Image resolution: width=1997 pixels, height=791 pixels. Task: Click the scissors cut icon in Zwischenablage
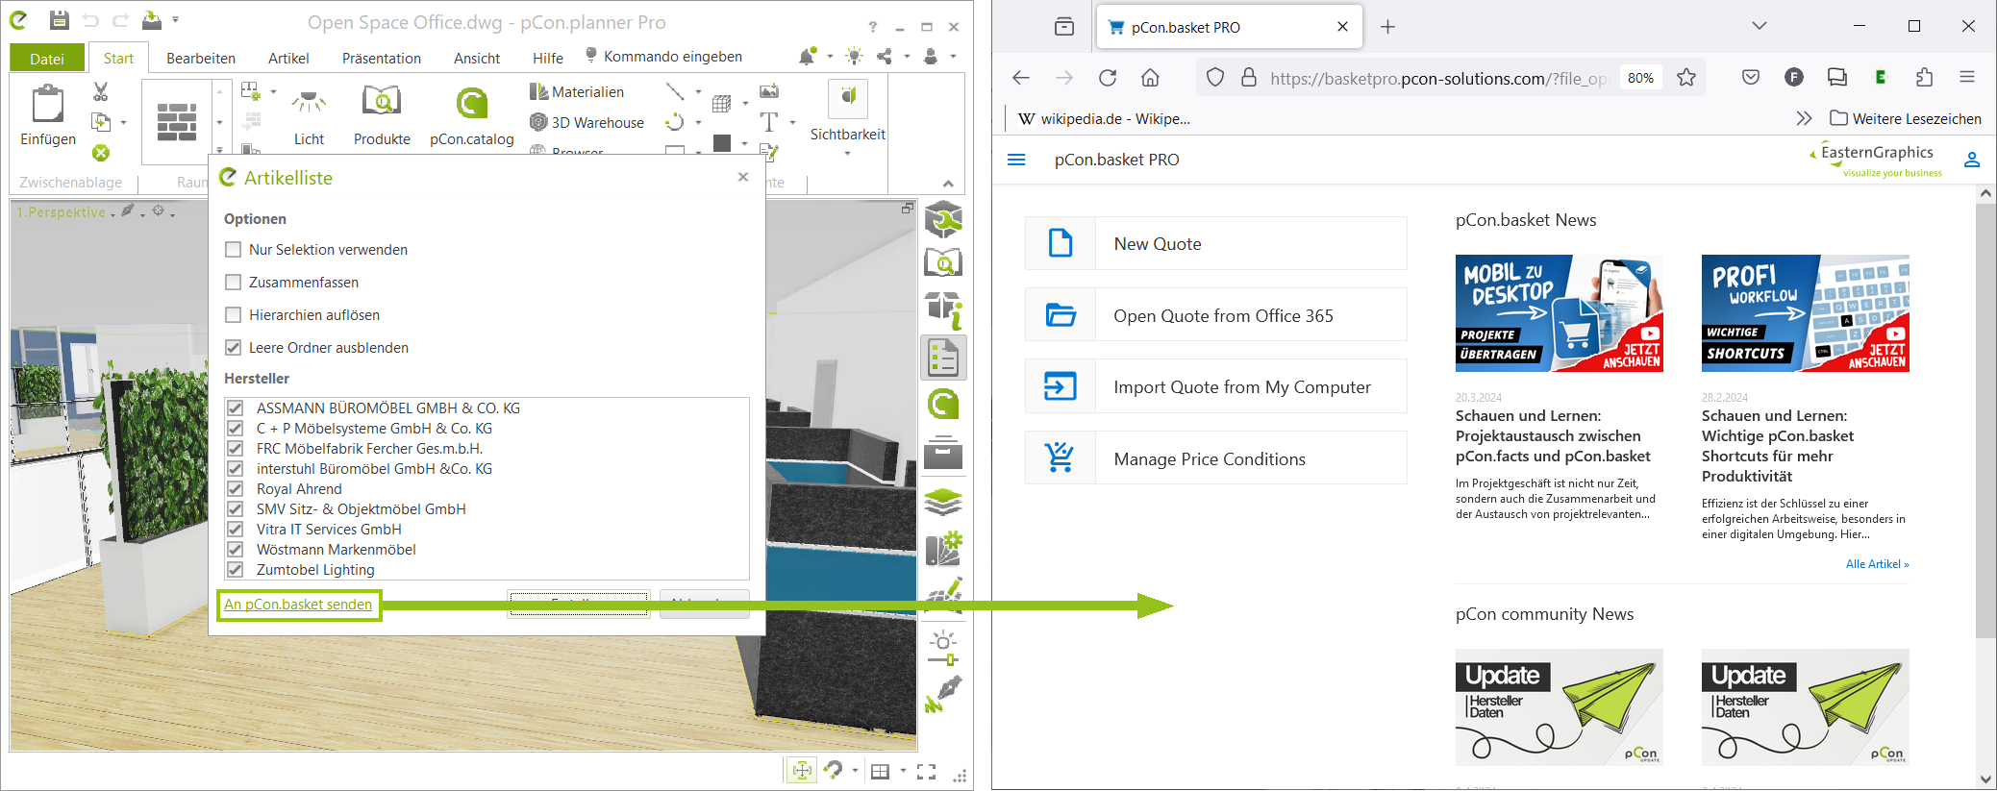click(x=100, y=92)
